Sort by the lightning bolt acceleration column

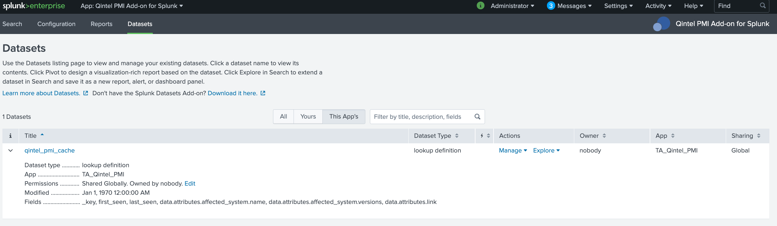(x=485, y=136)
